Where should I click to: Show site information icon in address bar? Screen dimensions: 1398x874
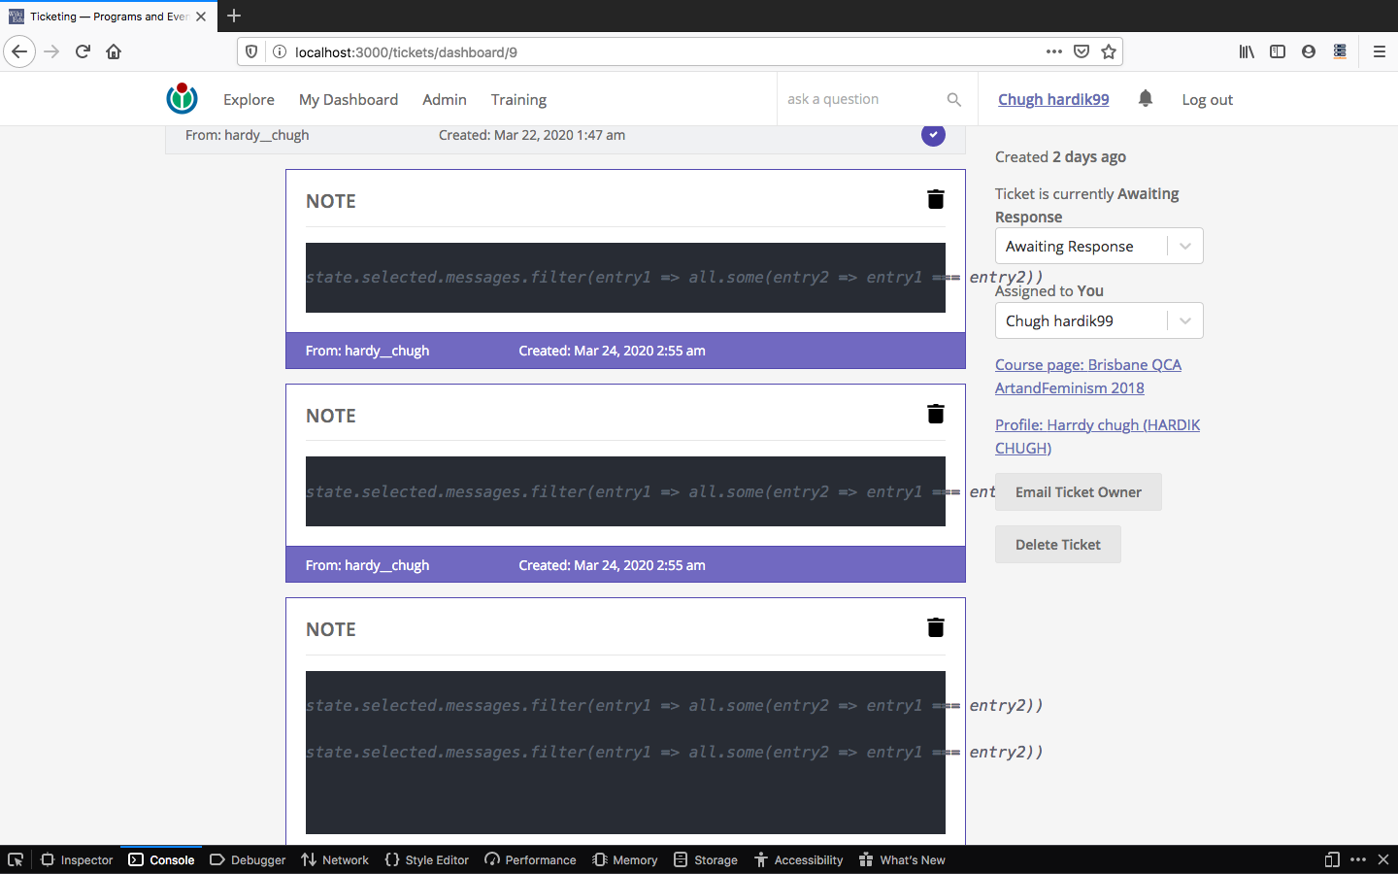tap(279, 51)
